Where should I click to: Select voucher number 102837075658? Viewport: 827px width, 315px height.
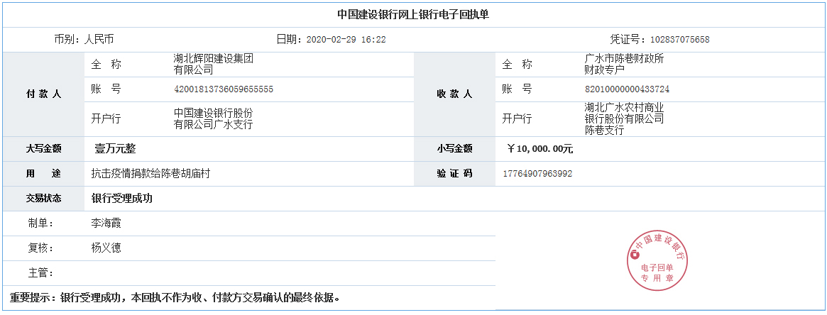coord(680,40)
